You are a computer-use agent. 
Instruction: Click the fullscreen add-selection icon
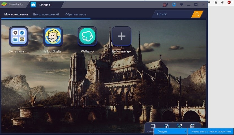pyautogui.click(x=179, y=126)
